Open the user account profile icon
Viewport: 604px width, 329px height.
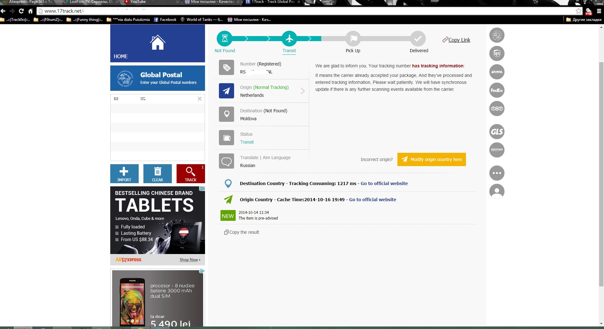click(x=497, y=191)
